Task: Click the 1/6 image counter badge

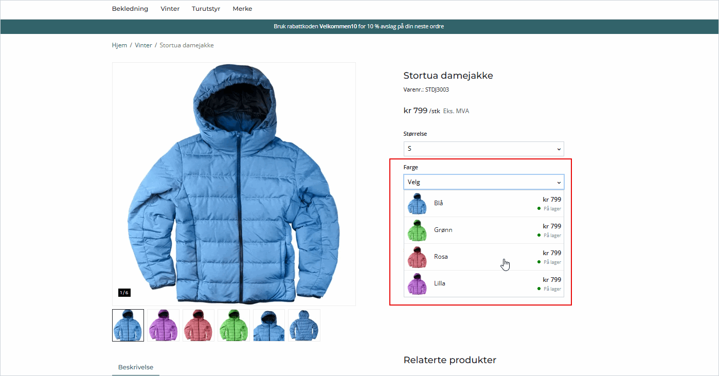Action: click(x=123, y=292)
